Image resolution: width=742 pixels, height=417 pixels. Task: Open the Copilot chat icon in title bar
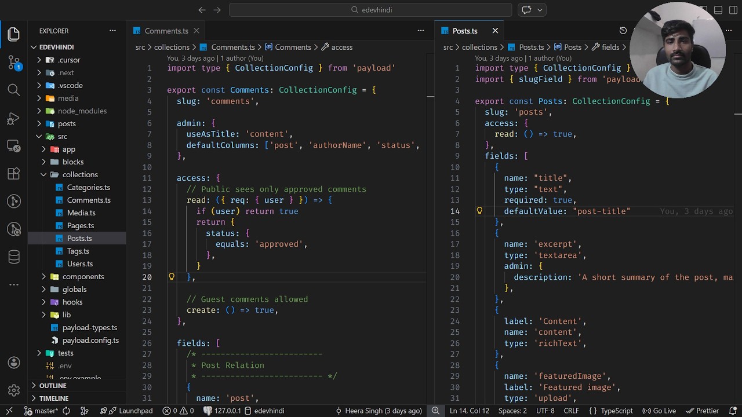click(x=526, y=10)
